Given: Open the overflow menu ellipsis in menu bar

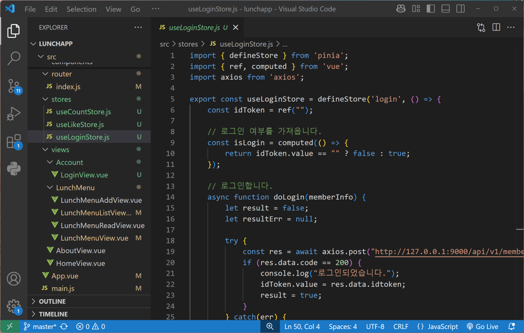Looking at the screenshot, I should coord(156,9).
